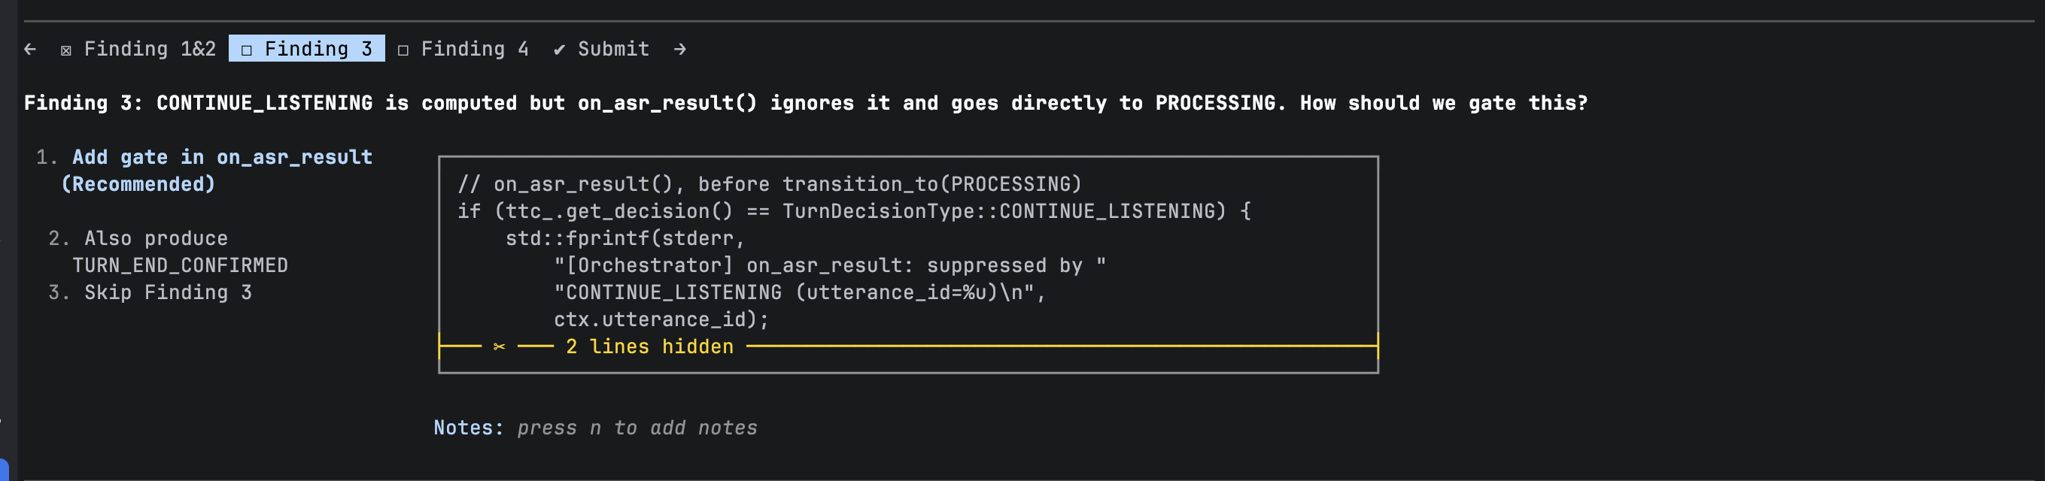
Task: Choose option "Add gate in on_asr_result"
Action: [221, 157]
